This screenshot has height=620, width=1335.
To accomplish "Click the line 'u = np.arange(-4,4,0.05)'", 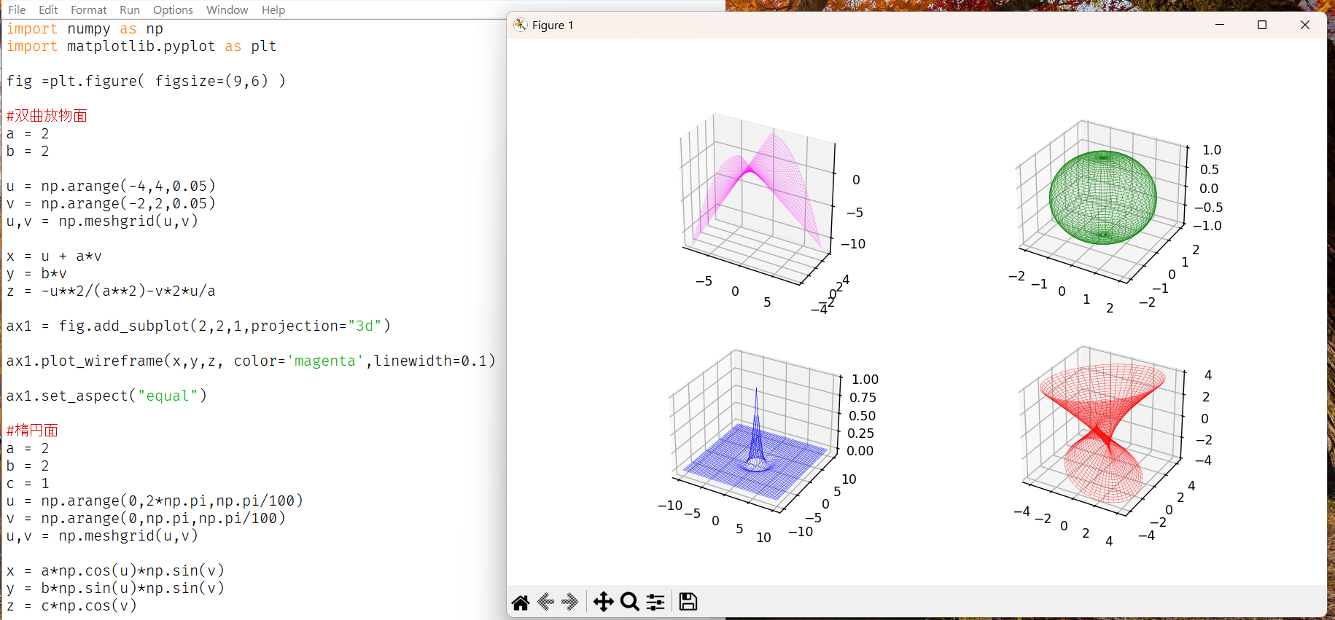I will coord(112,187).
